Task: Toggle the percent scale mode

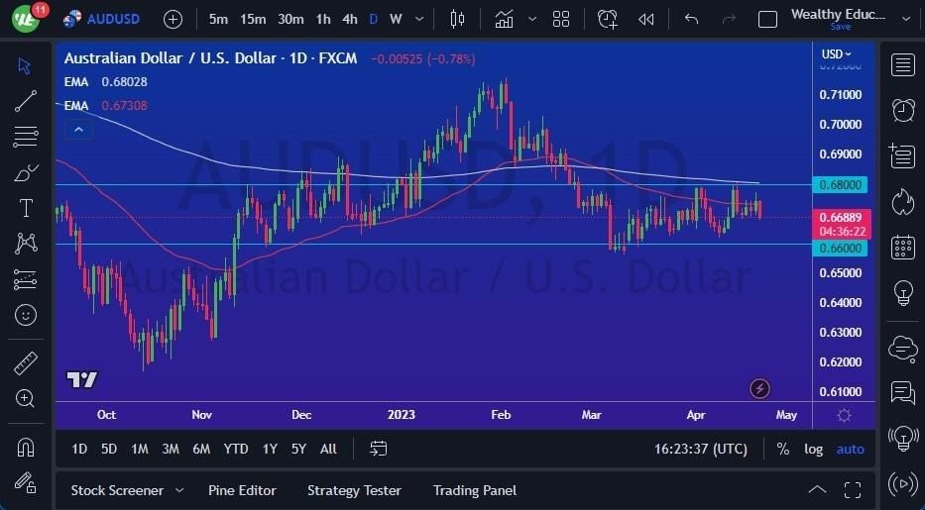Action: 783,450
